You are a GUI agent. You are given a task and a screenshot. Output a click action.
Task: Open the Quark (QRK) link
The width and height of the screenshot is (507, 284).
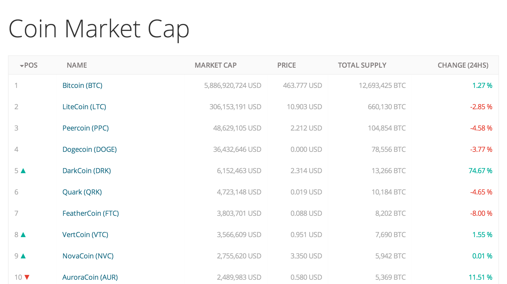click(82, 192)
